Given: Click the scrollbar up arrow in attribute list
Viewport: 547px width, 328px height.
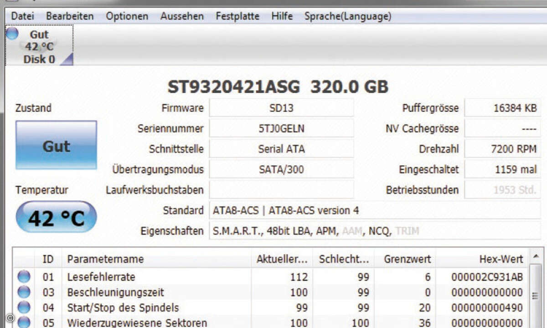Looking at the screenshot, I should (536, 256).
